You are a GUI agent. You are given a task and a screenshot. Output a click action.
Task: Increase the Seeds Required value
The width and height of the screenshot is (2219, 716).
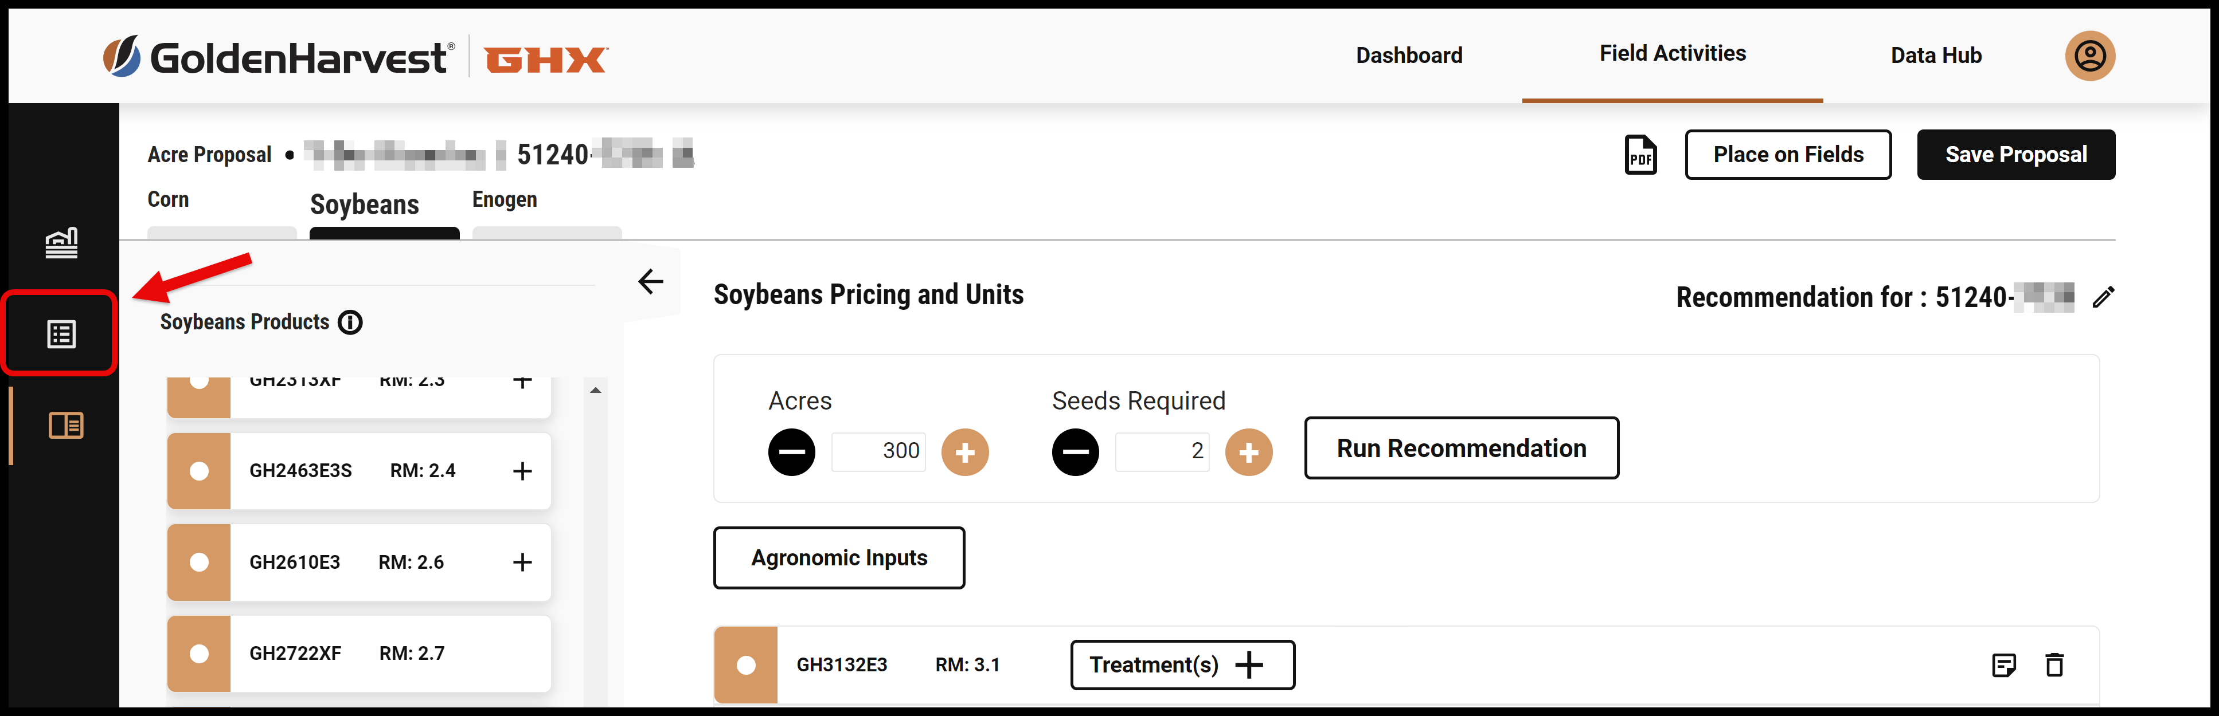(x=1249, y=452)
